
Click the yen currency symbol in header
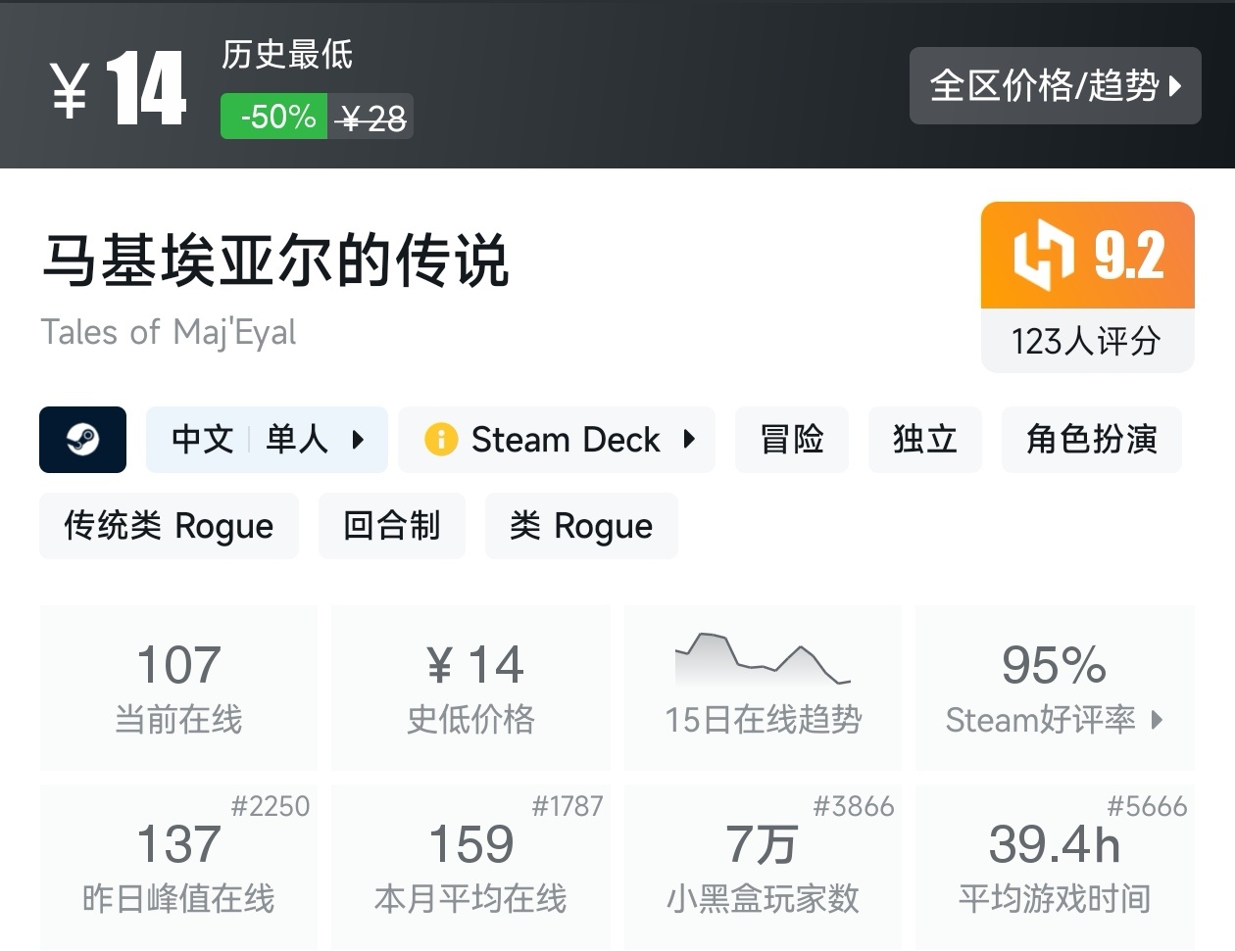(70, 90)
